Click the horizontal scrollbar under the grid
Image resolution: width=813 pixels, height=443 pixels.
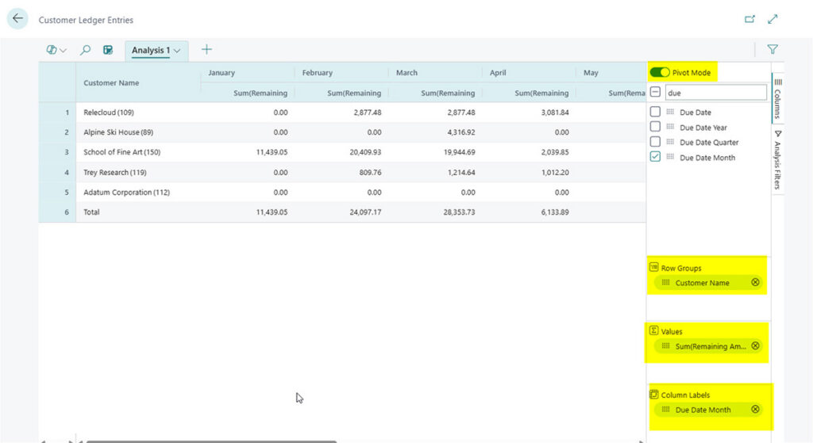[x=211, y=441]
